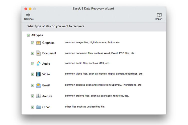Toggle the Archive checkbox
The width and height of the screenshot is (188, 125).
33,96
